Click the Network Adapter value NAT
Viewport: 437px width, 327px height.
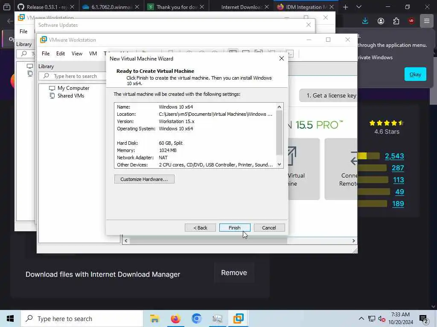[x=163, y=158]
